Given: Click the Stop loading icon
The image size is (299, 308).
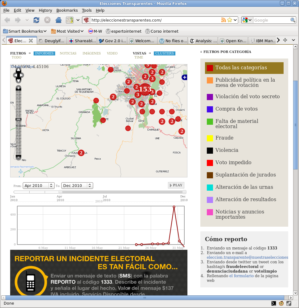Looking at the screenshot, I should pyautogui.click(x=47, y=20).
